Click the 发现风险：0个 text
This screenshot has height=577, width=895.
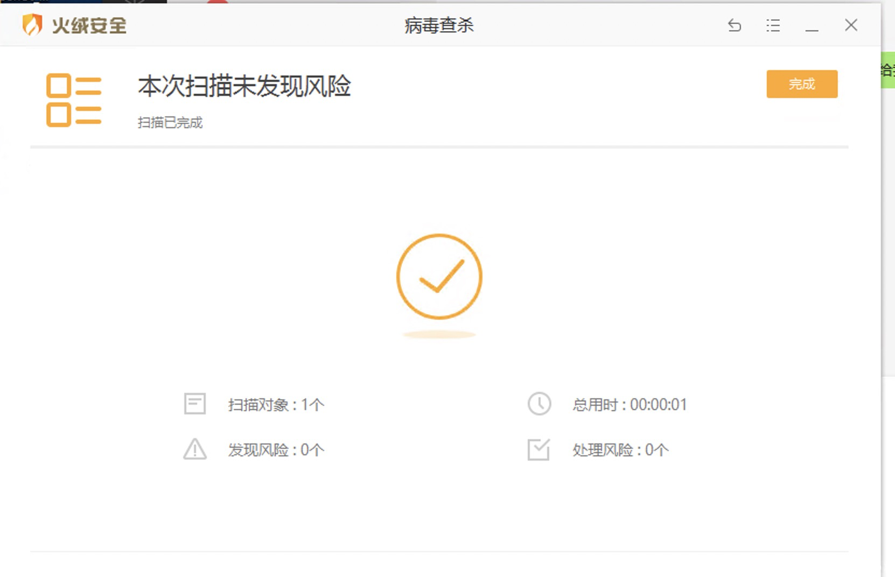[276, 450]
